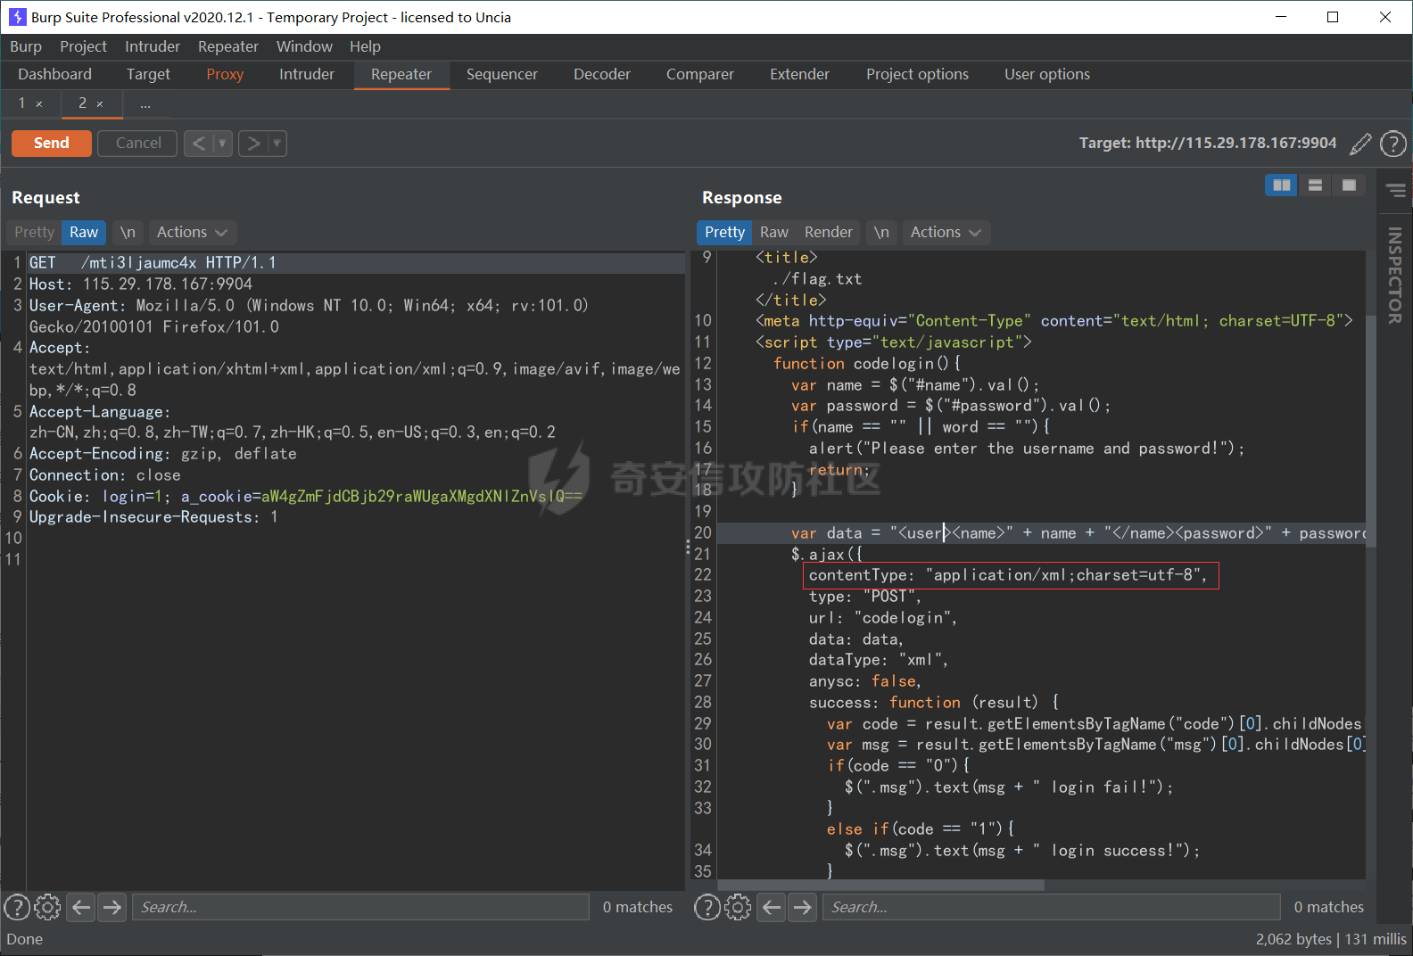Image resolution: width=1413 pixels, height=956 pixels.
Task: Focus the request search field
Action: tap(361, 907)
